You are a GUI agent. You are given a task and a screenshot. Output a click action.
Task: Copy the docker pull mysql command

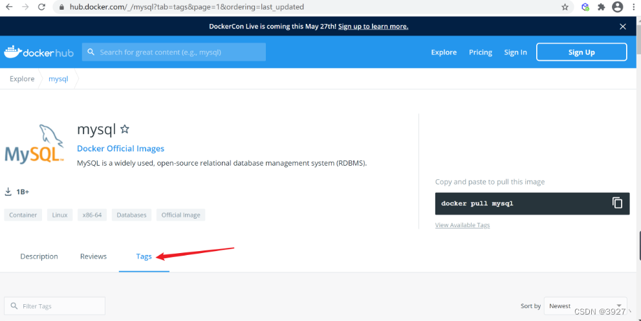click(617, 203)
